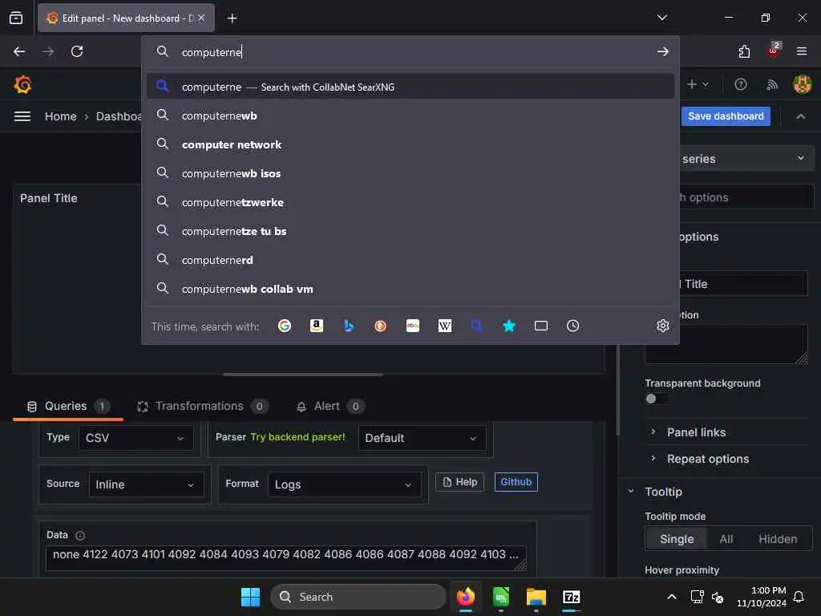
Task: Toggle the Grafana sidebar menu
Action: click(x=22, y=116)
